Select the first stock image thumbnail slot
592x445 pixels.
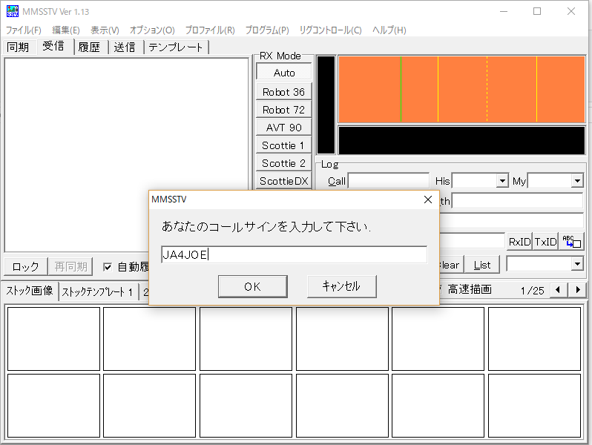(53, 338)
